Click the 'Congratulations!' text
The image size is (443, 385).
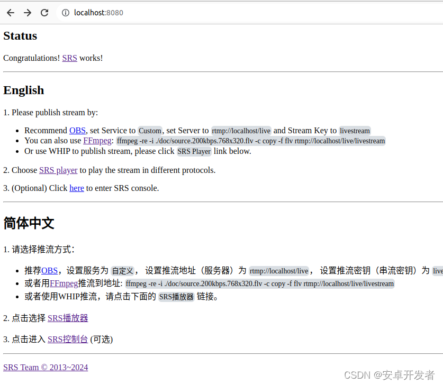[32, 58]
